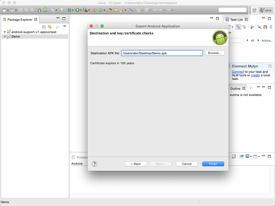This screenshot has height=206, width=275.
Task: Switch to the Java perspective button
Action: click(x=266, y=10)
